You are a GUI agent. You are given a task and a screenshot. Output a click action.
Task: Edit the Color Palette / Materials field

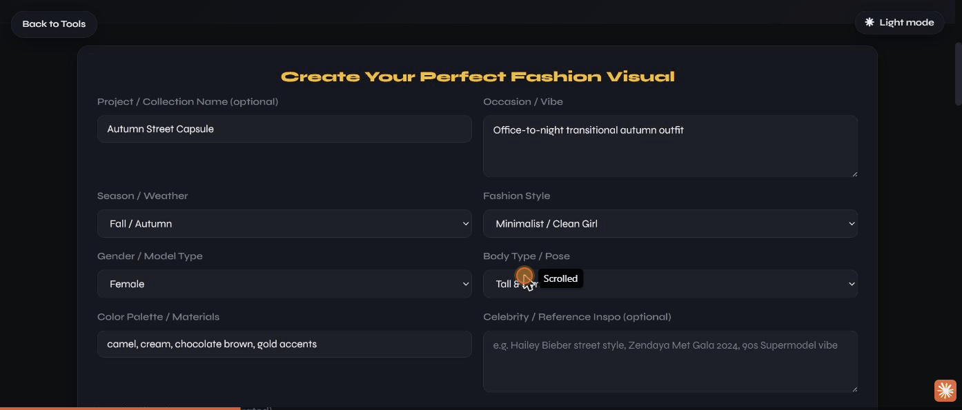(x=284, y=344)
